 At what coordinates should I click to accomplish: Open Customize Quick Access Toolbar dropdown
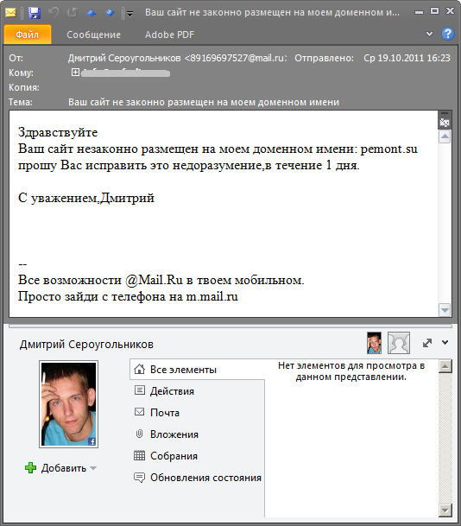click(x=129, y=14)
